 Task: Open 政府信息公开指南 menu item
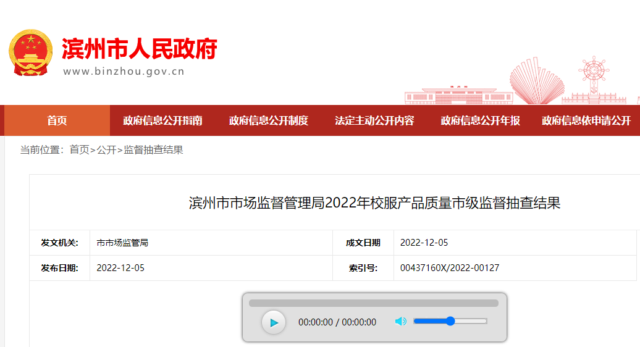[x=162, y=120]
